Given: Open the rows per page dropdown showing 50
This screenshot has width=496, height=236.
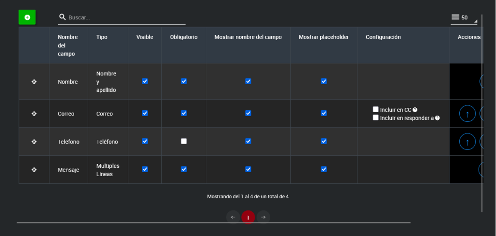Looking at the screenshot, I should pos(464,17).
